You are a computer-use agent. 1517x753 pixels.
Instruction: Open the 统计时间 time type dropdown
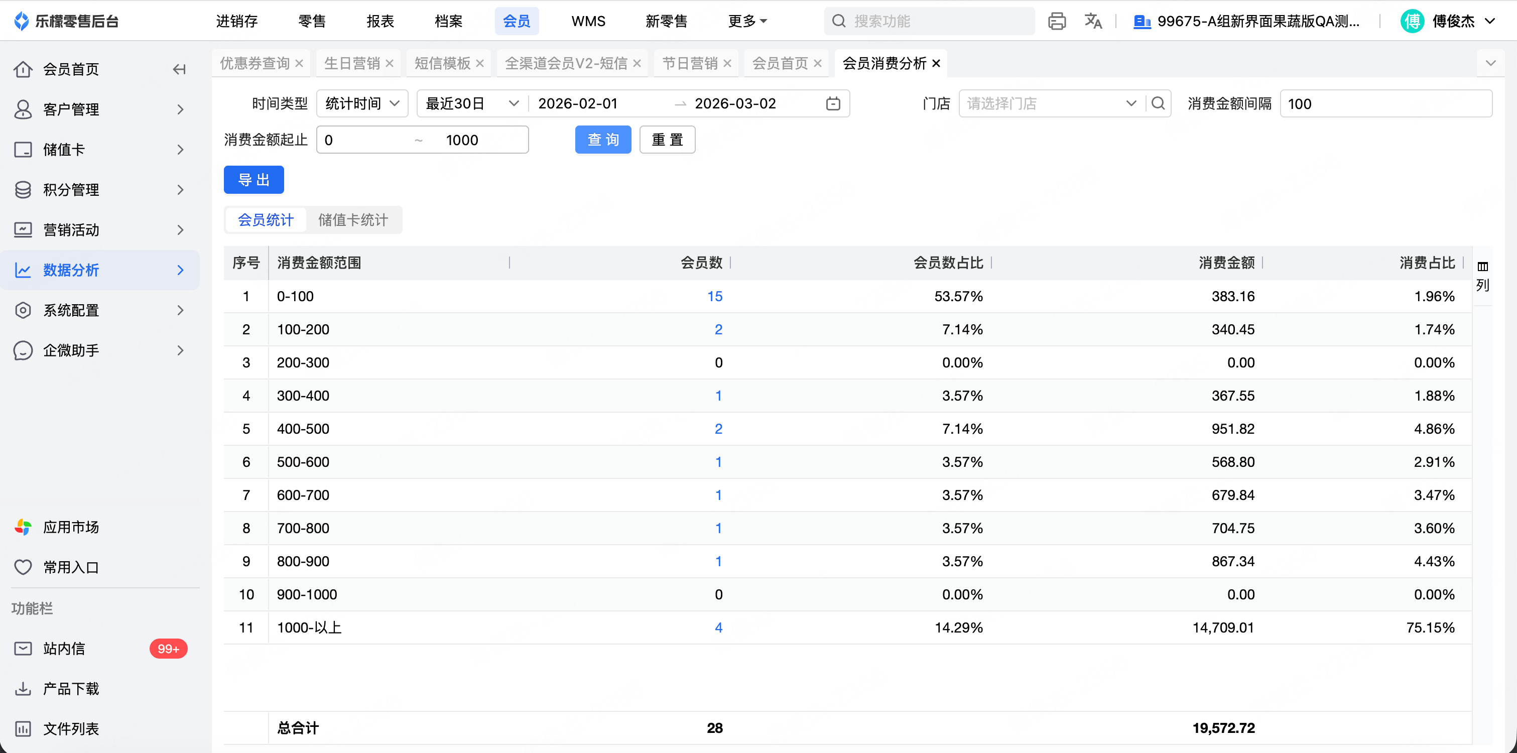pos(361,103)
